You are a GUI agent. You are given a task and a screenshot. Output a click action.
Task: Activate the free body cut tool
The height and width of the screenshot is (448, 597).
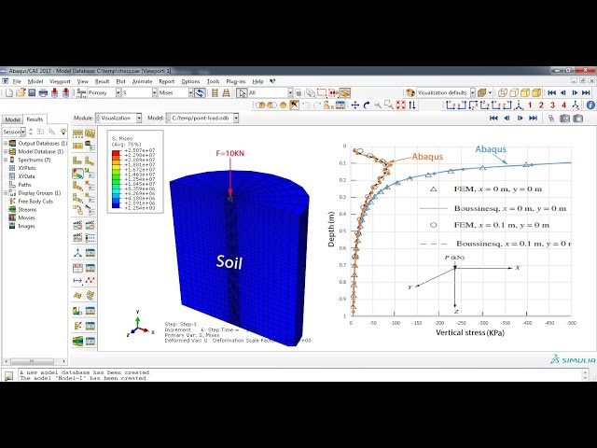click(x=77, y=326)
